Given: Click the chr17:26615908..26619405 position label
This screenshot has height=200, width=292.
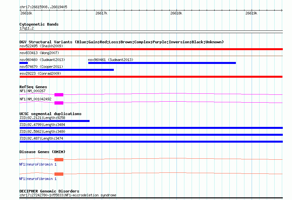Looking at the screenshot, I should [x=43, y=7].
